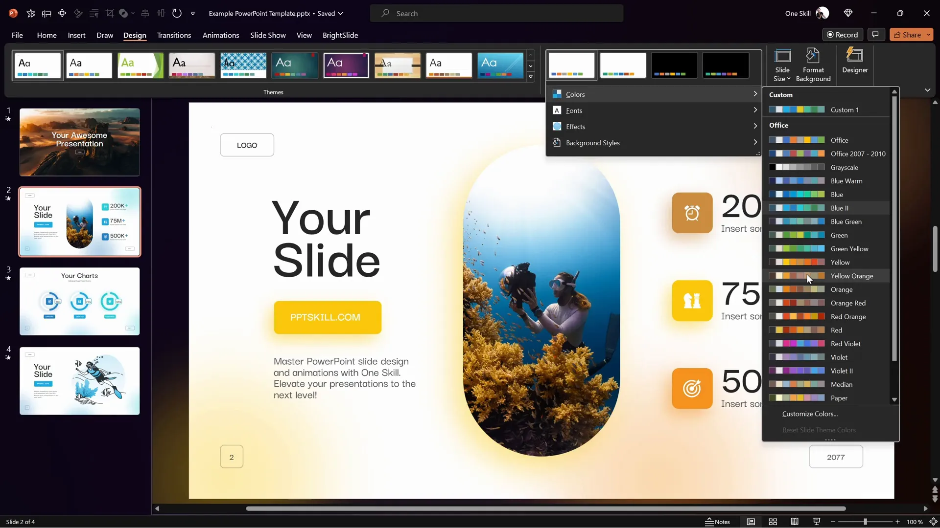The image size is (940, 528).
Task: Click the redo/repeat circular arrow icon
Action: [177, 13]
